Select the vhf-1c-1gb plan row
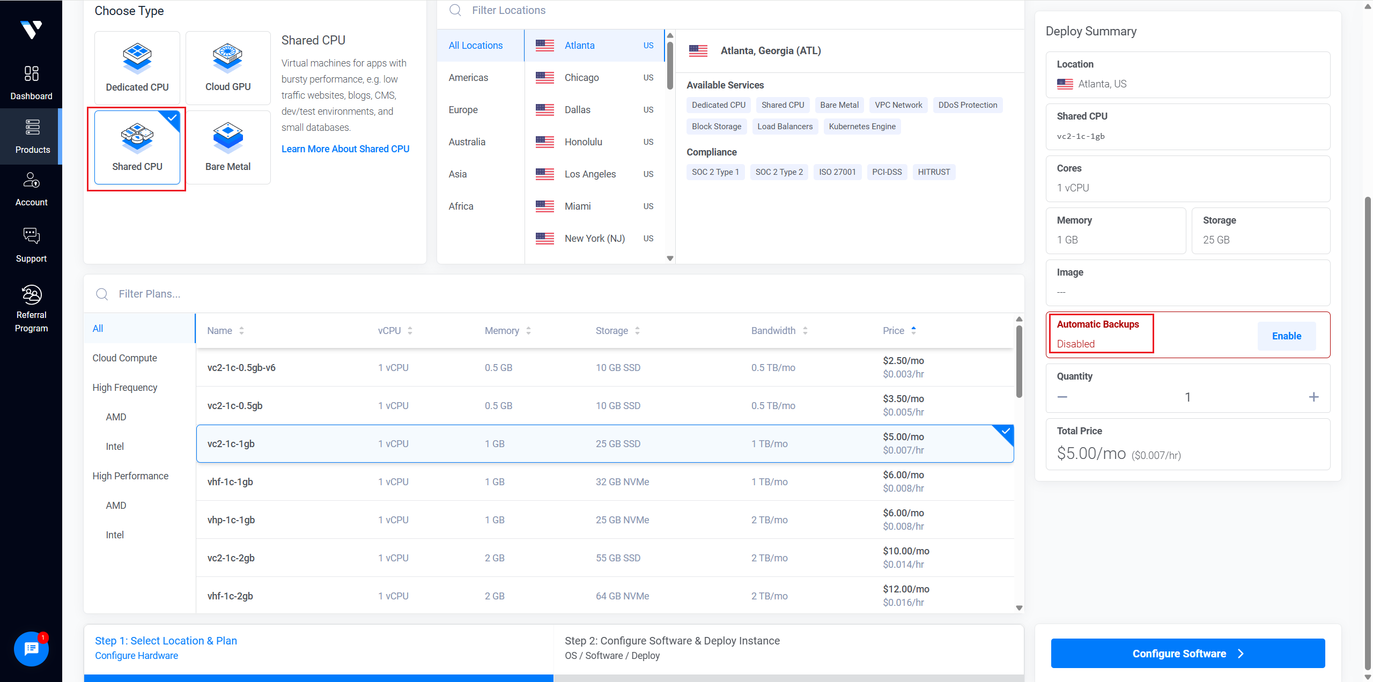This screenshot has height=682, width=1373. (x=605, y=482)
